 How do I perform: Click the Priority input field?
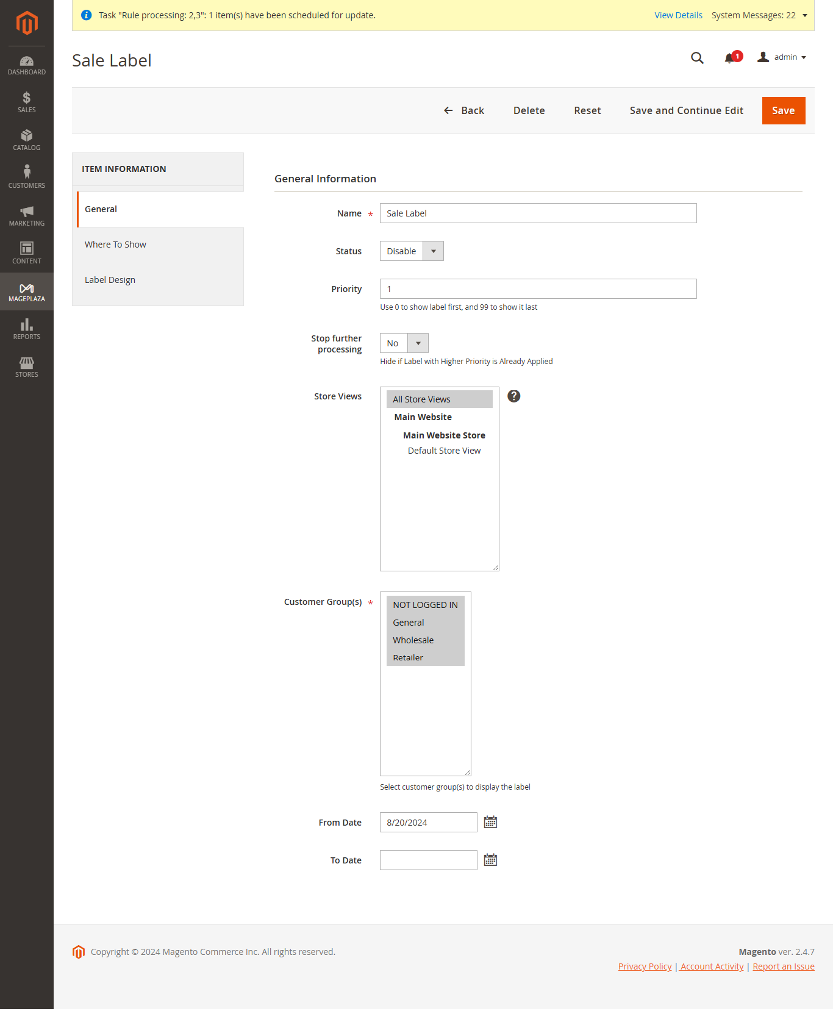tap(538, 289)
